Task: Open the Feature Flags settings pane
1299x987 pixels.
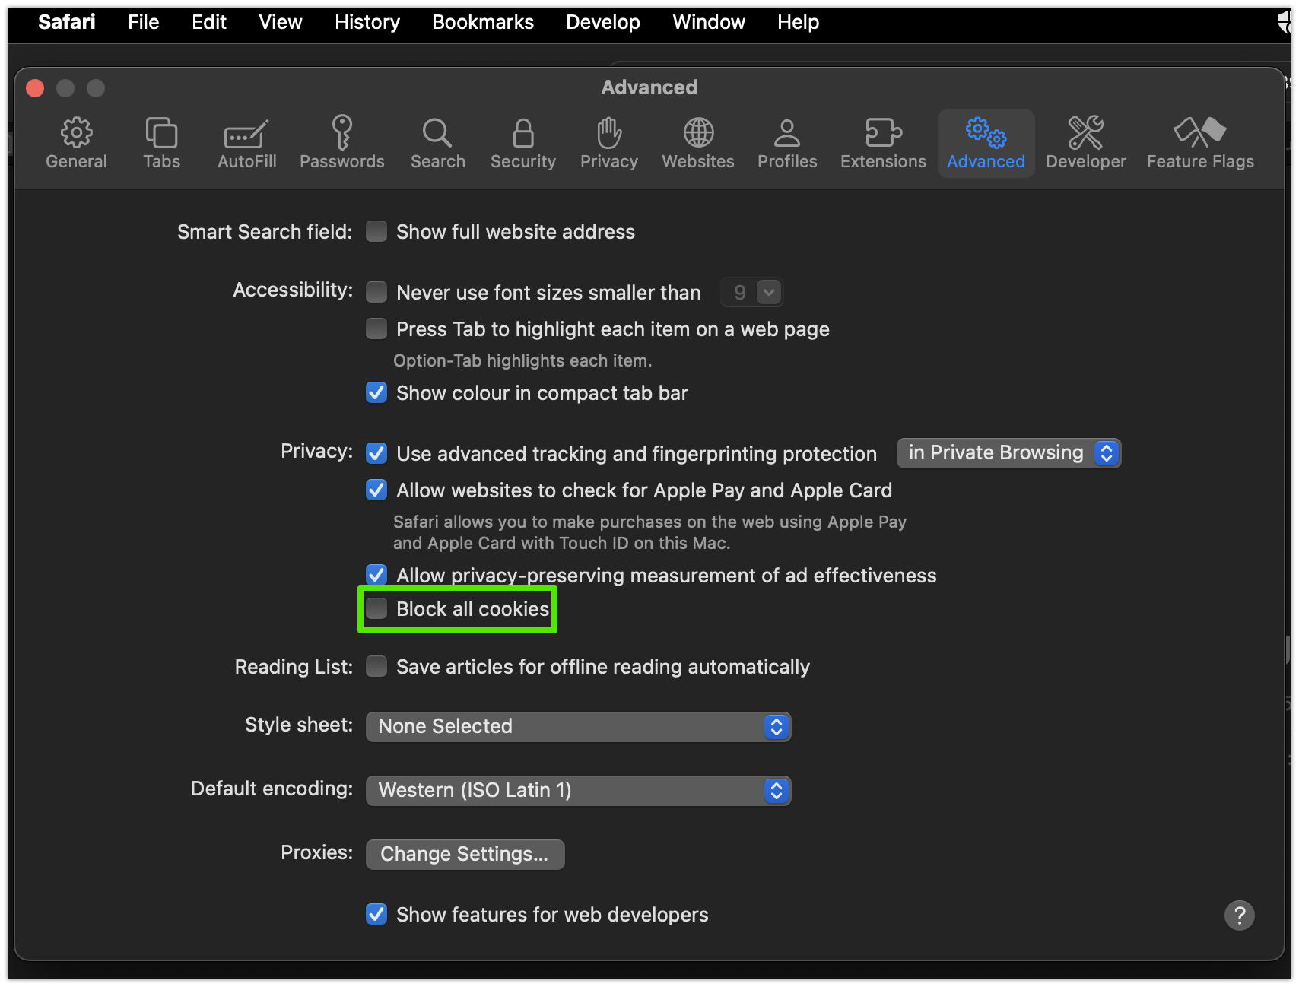Action: pyautogui.click(x=1200, y=143)
